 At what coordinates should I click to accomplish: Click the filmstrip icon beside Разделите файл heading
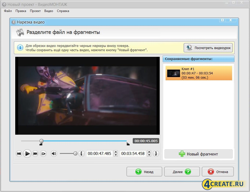[x=20, y=32]
